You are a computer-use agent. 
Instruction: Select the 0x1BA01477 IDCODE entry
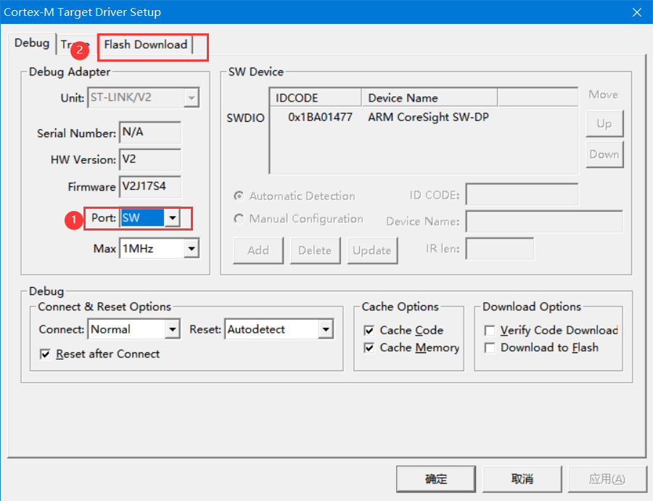[320, 117]
